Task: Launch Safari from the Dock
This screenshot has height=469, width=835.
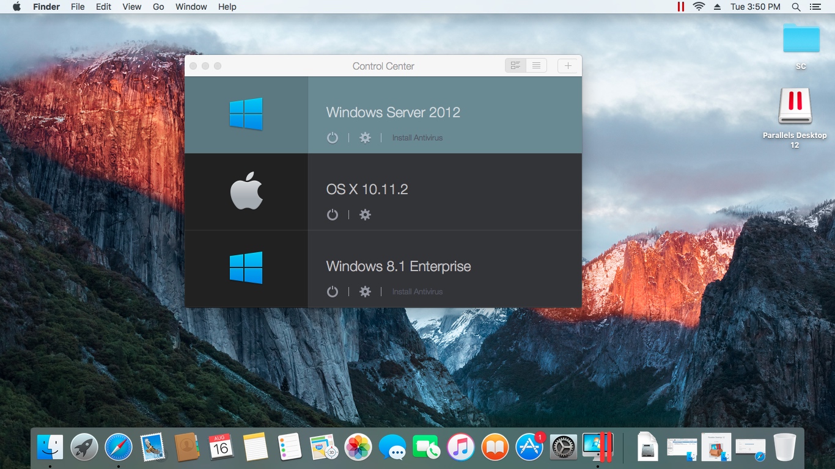Action: 119,447
